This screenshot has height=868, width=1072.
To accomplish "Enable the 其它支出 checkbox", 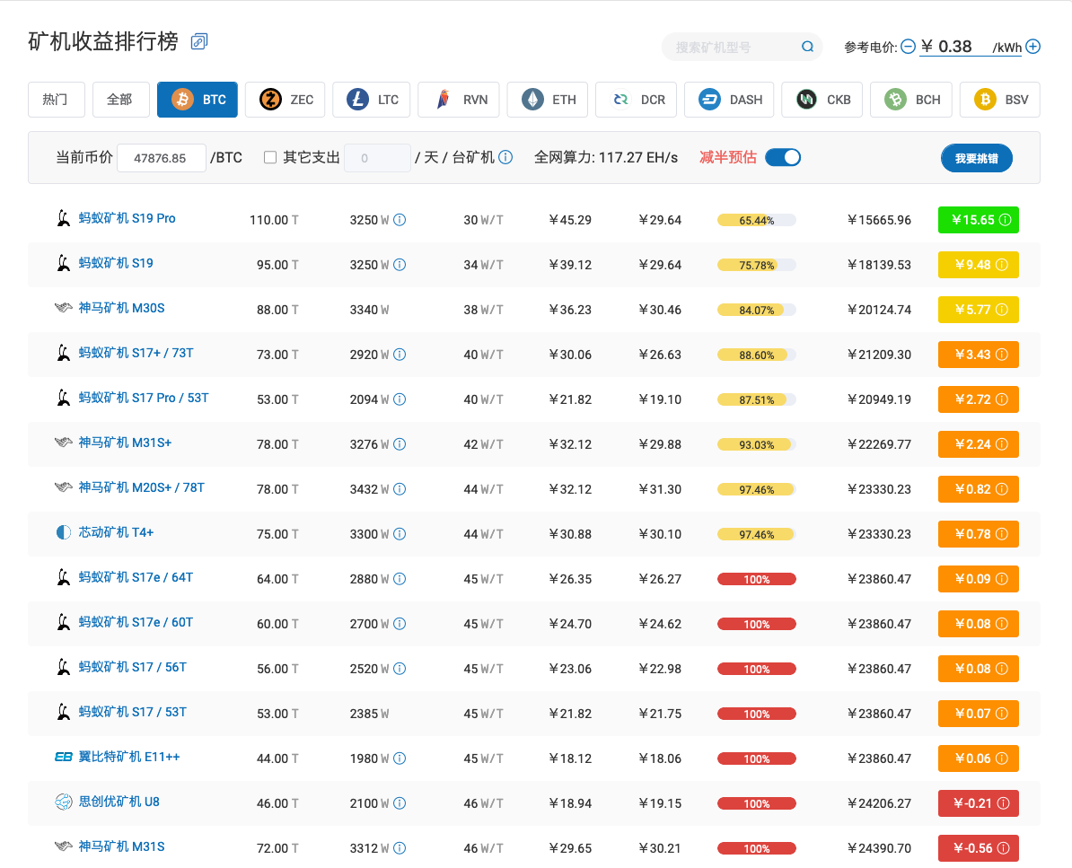I will pyautogui.click(x=270, y=157).
